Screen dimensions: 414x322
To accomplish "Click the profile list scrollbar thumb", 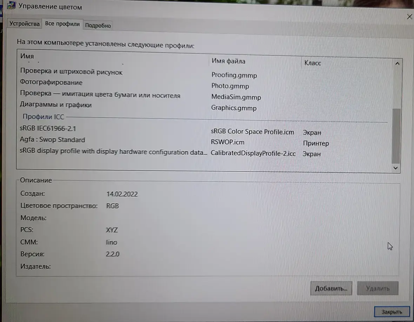I will (x=396, y=136).
